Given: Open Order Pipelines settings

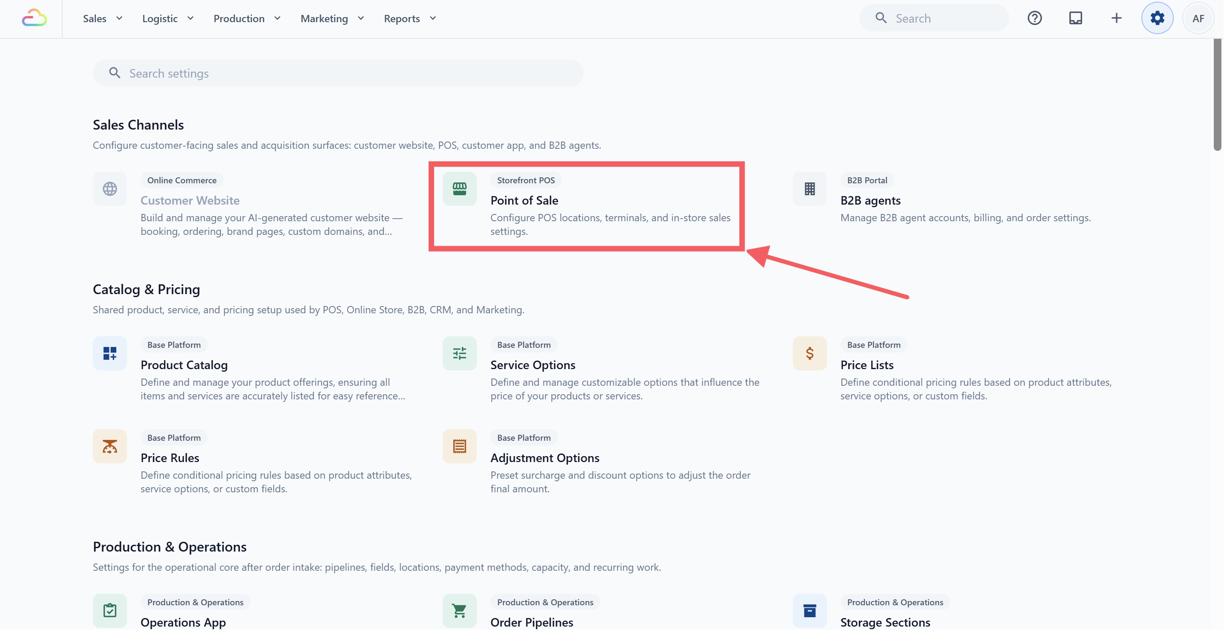Looking at the screenshot, I should pyautogui.click(x=532, y=622).
